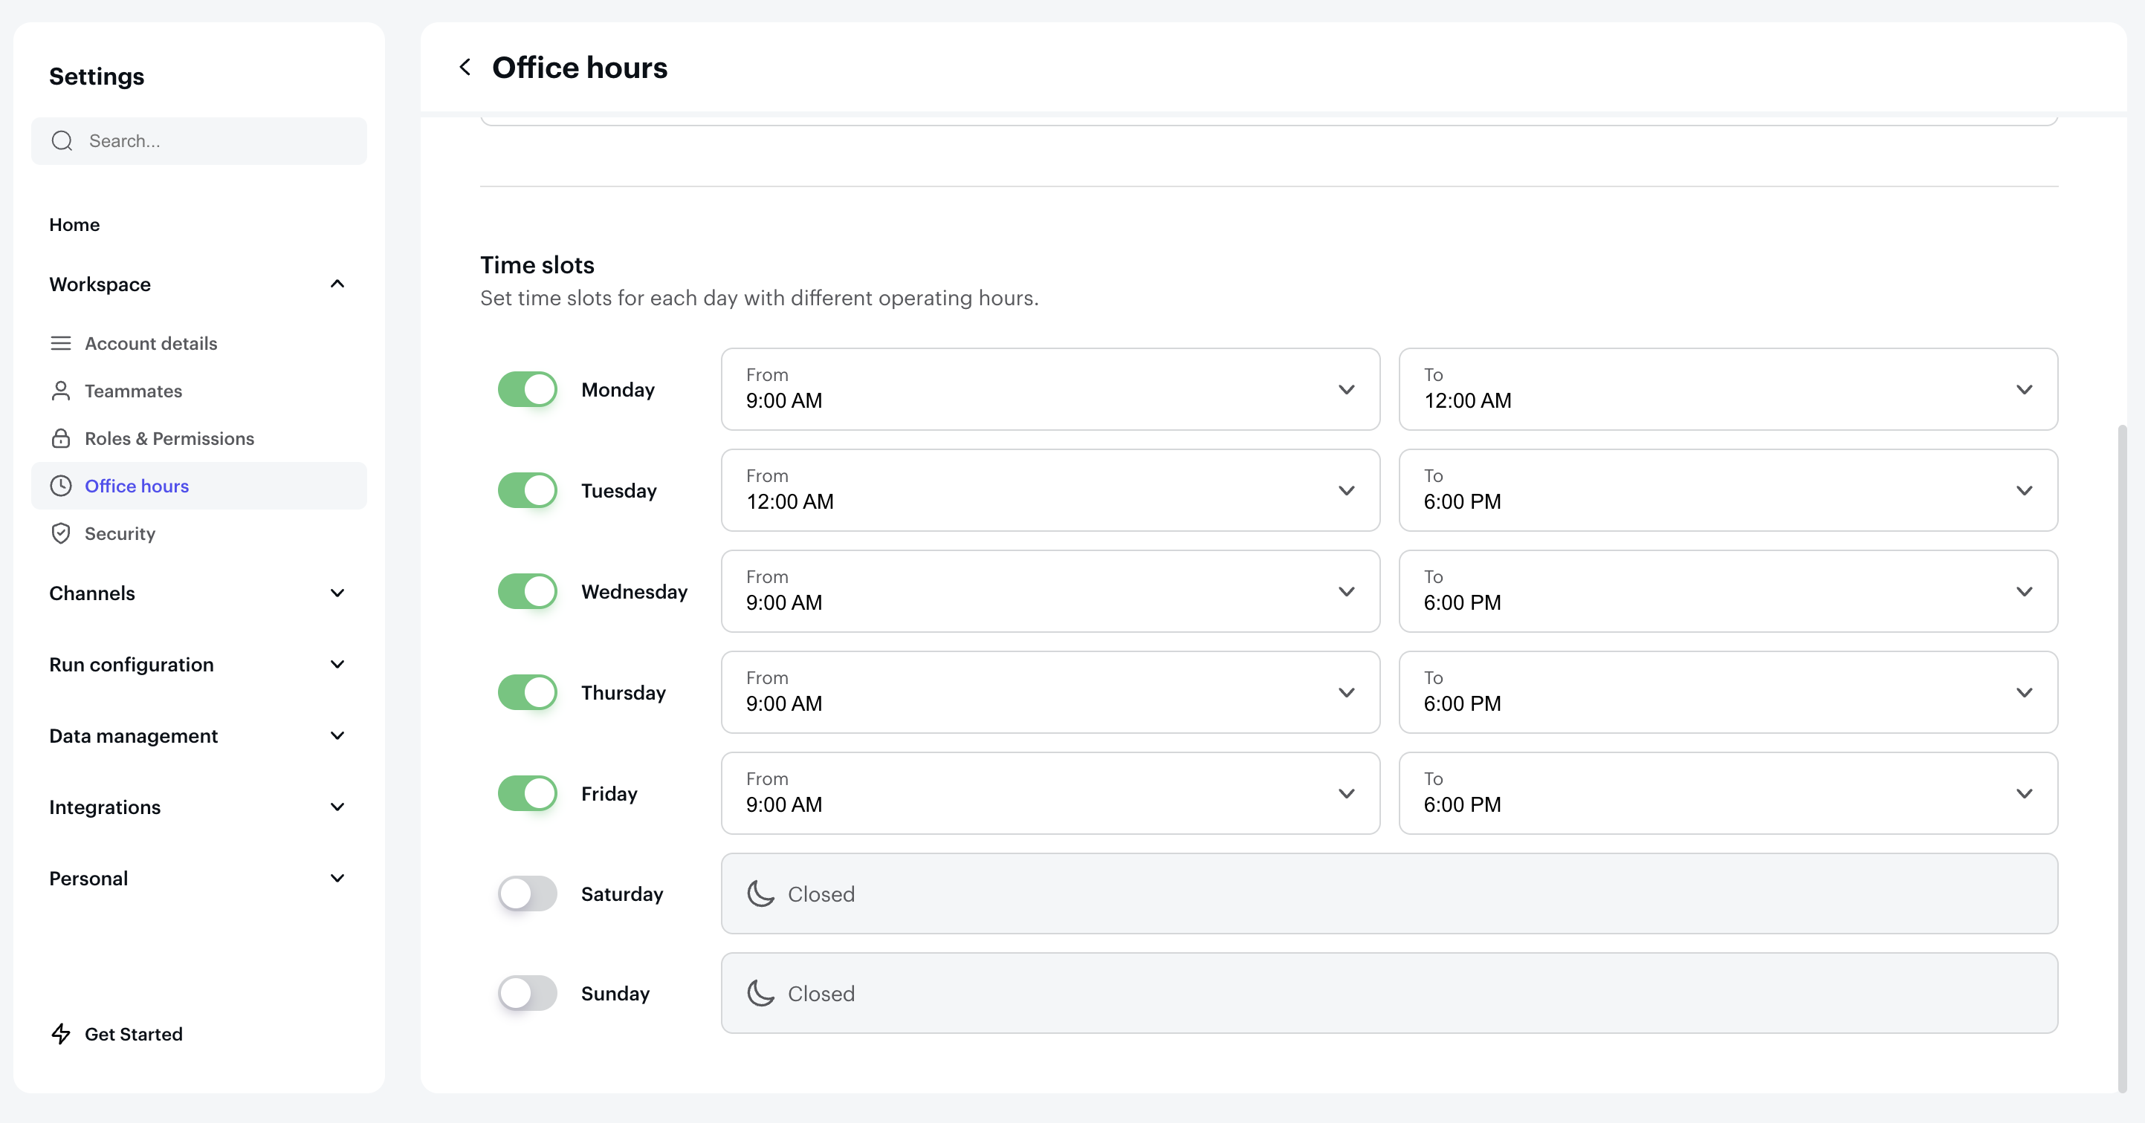Click the page vertical scrollbar
The image size is (2145, 1123).
(x=2123, y=757)
